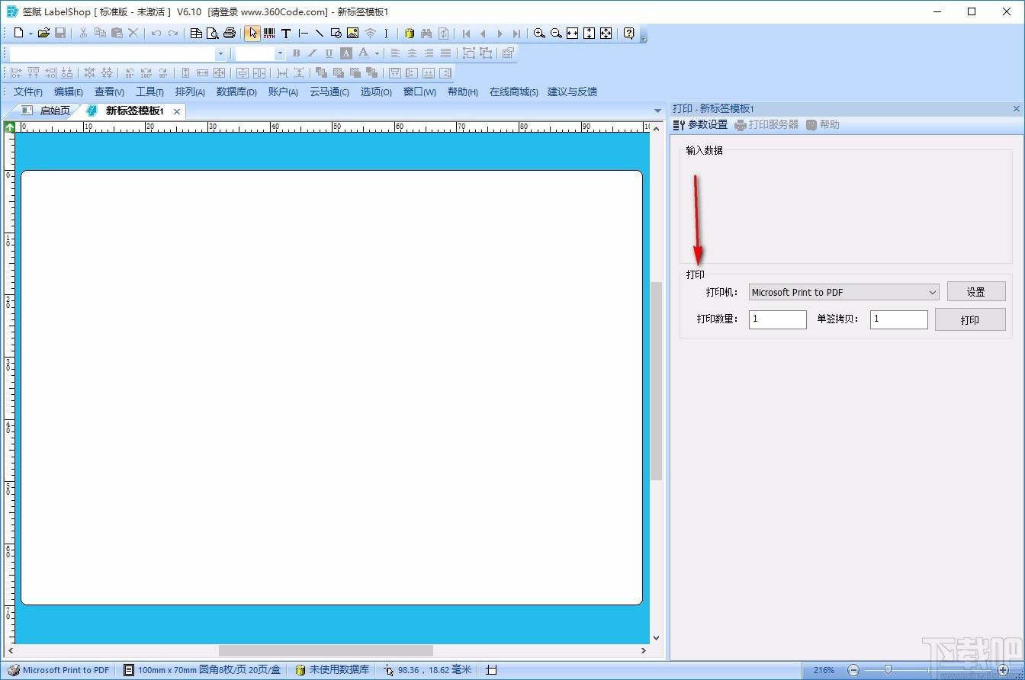Expand the New document arrow menu
This screenshot has height=680, width=1025.
[x=31, y=33]
